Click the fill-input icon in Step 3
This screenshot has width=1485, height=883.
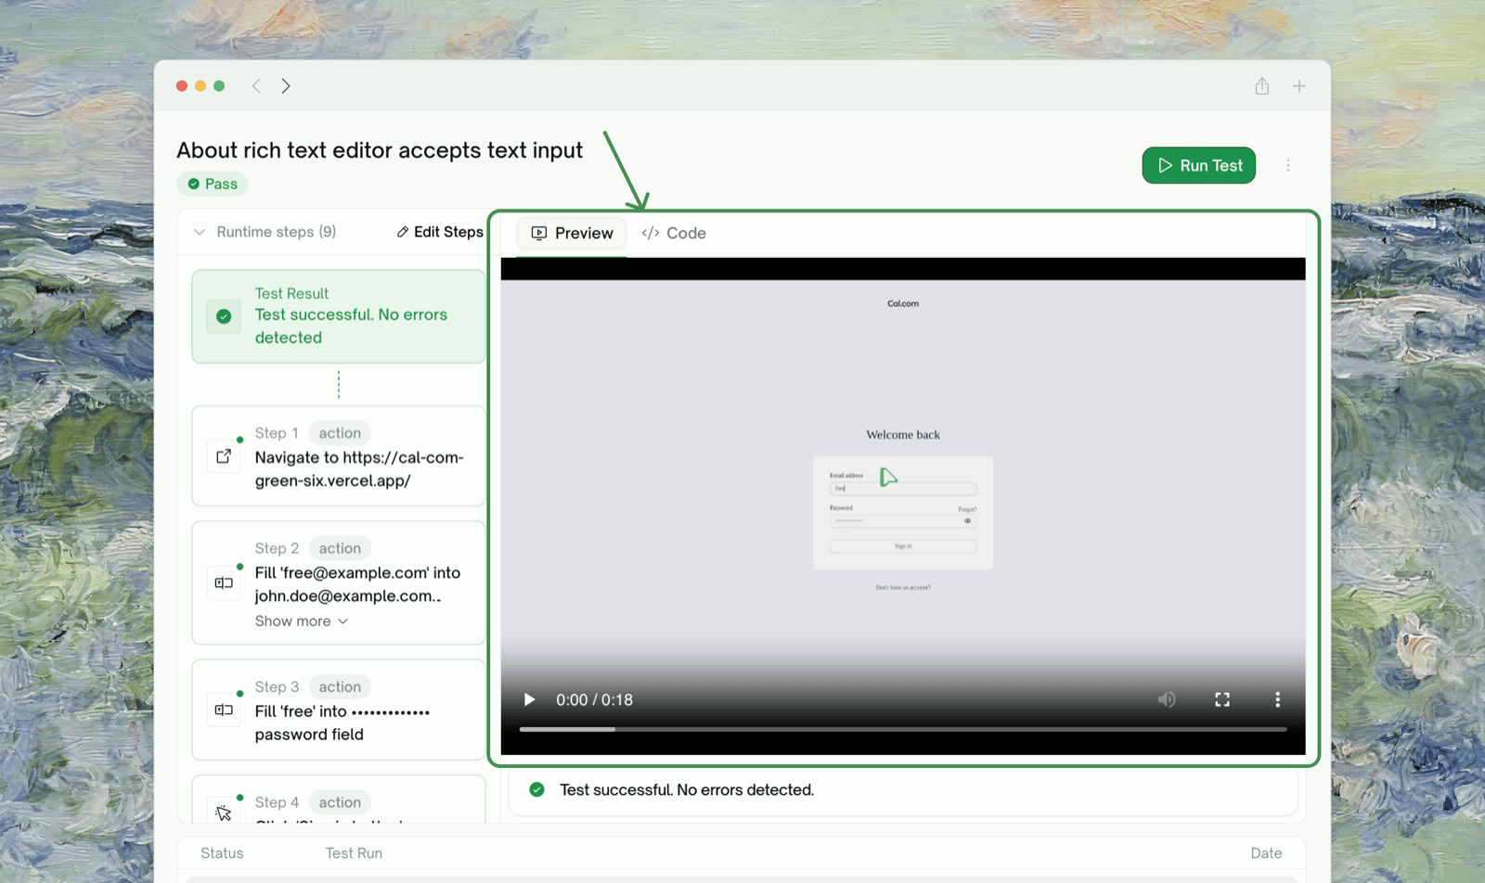tap(224, 710)
